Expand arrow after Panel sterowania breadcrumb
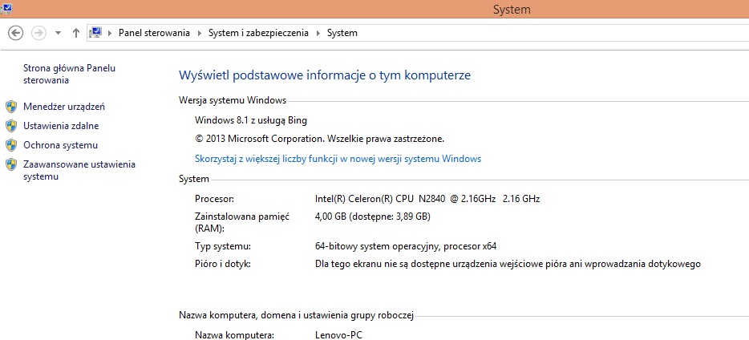Viewport: 749px width, 340px height. tap(200, 33)
